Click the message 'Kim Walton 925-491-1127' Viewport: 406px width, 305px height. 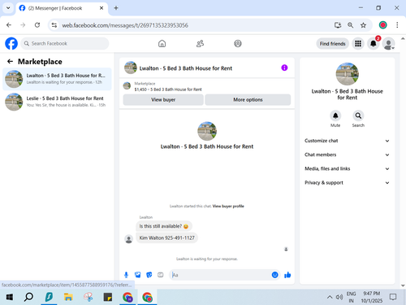tap(166, 237)
